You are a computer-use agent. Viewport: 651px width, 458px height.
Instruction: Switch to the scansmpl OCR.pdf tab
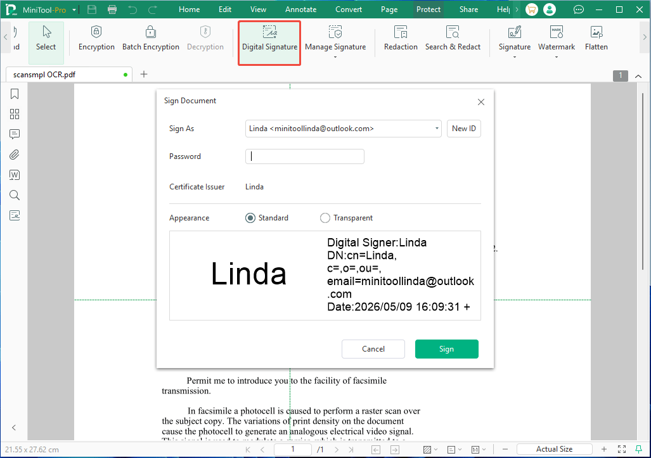(69, 75)
